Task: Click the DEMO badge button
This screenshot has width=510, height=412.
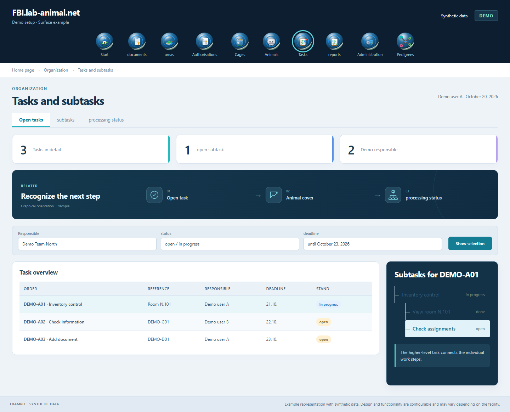Action: [486, 16]
